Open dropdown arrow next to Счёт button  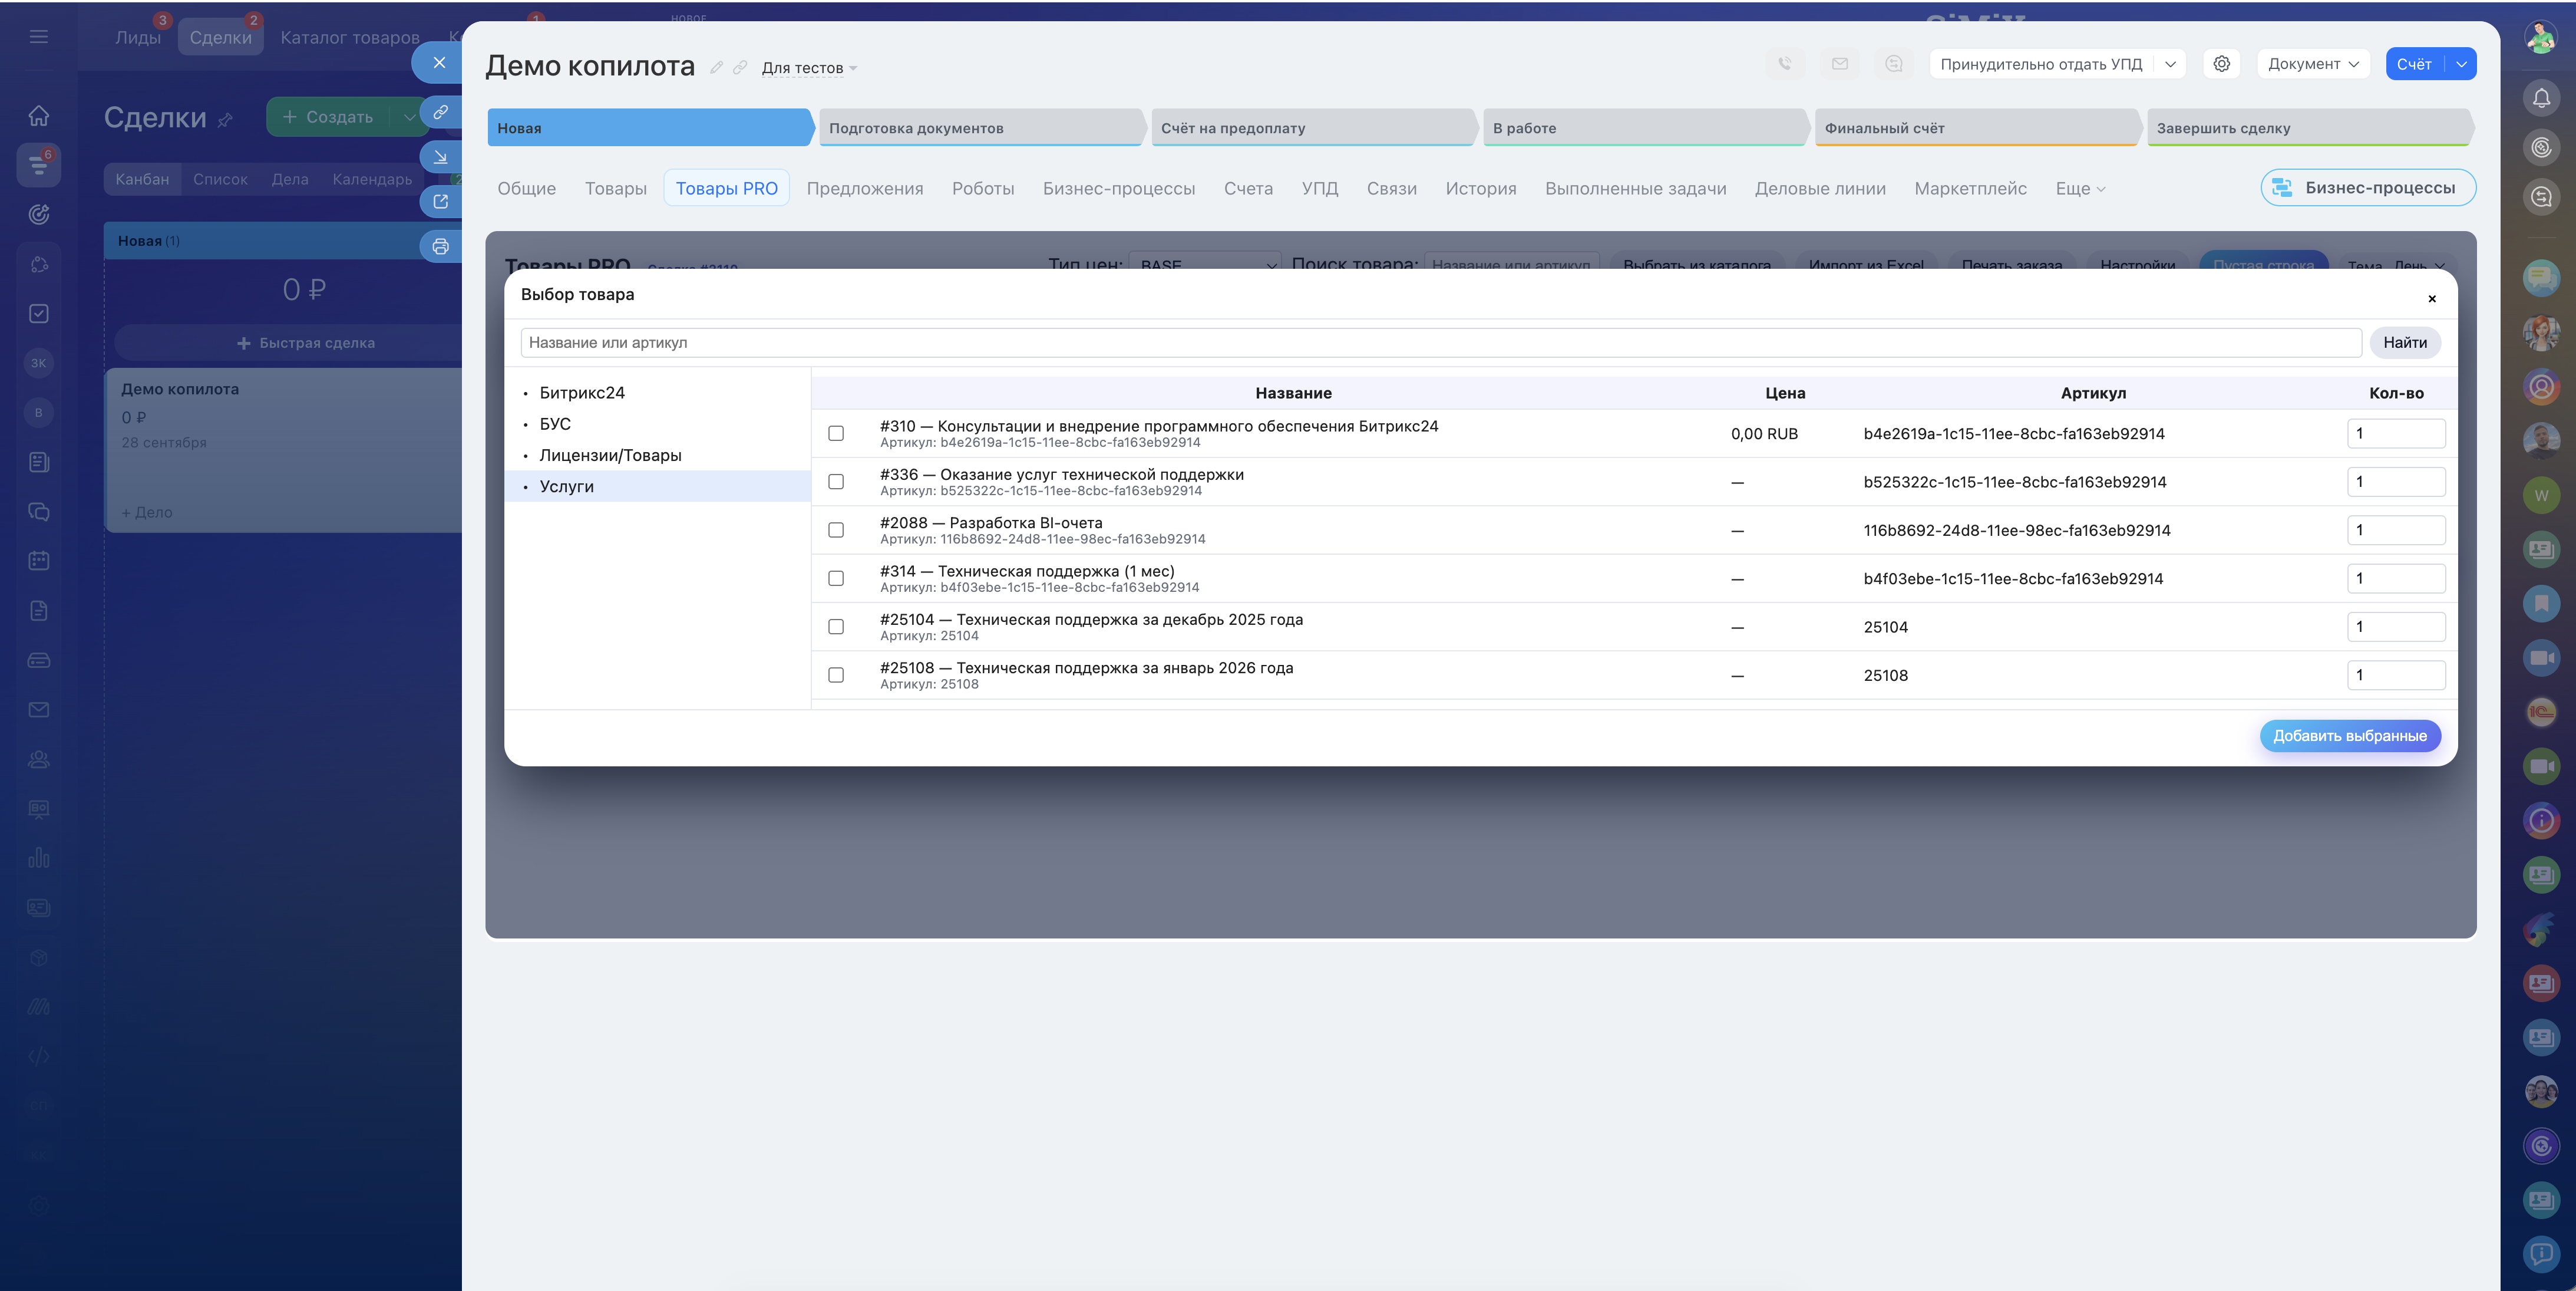2461,64
